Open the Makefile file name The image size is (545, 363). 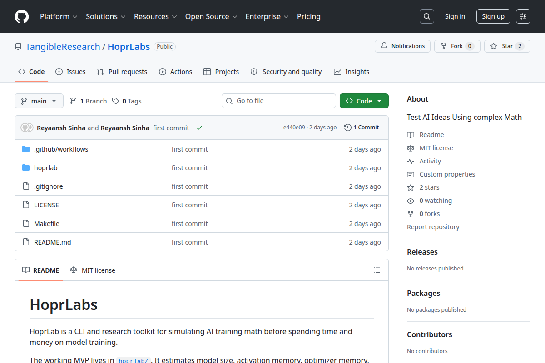tap(47, 224)
